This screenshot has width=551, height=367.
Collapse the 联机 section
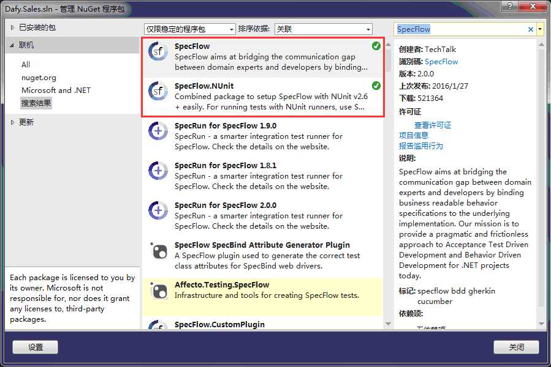click(13, 45)
